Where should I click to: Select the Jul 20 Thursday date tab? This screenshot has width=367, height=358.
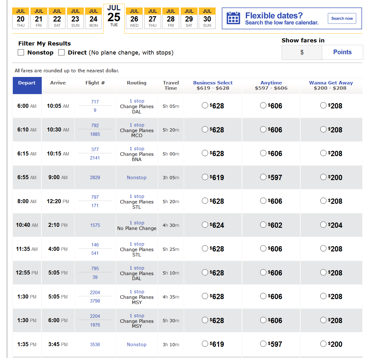(x=21, y=19)
